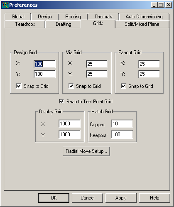Open Help for Preferences
The image size is (174, 207).
[x=154, y=198]
